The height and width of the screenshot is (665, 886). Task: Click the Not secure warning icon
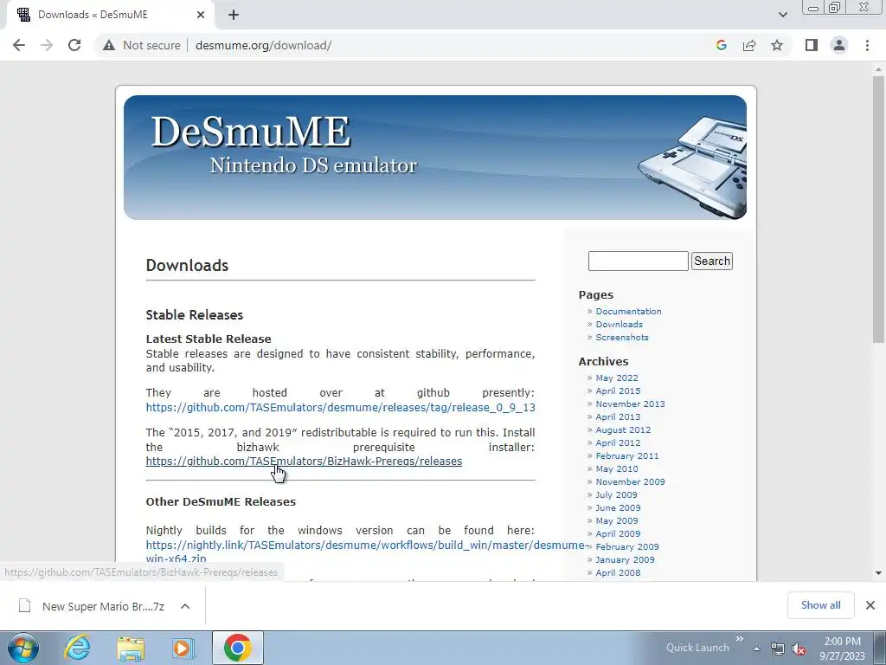109,45
